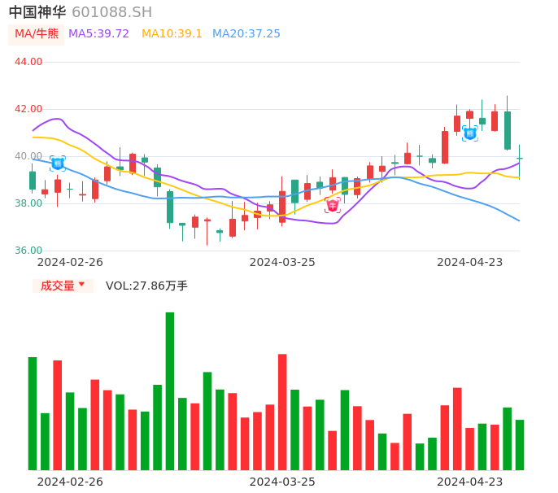The width and height of the screenshot is (558, 493).
Task: Click the last candlestick on the right
Action: (x=520, y=159)
